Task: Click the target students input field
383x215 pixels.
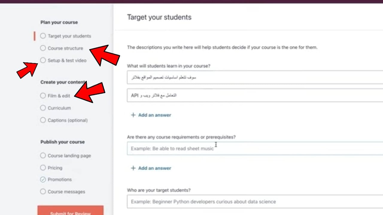Action: [254, 202]
